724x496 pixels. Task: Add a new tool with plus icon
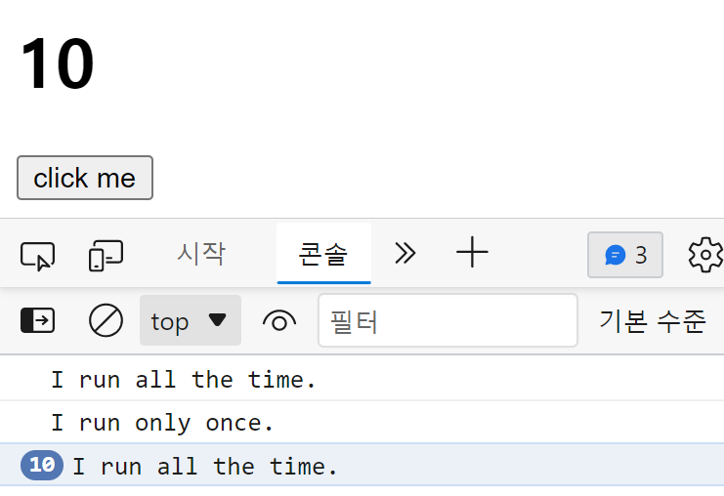click(x=472, y=252)
